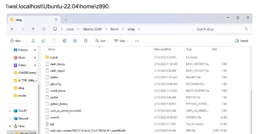Expand the Network tree node
The height and width of the screenshot is (134, 257).
point(10,119)
